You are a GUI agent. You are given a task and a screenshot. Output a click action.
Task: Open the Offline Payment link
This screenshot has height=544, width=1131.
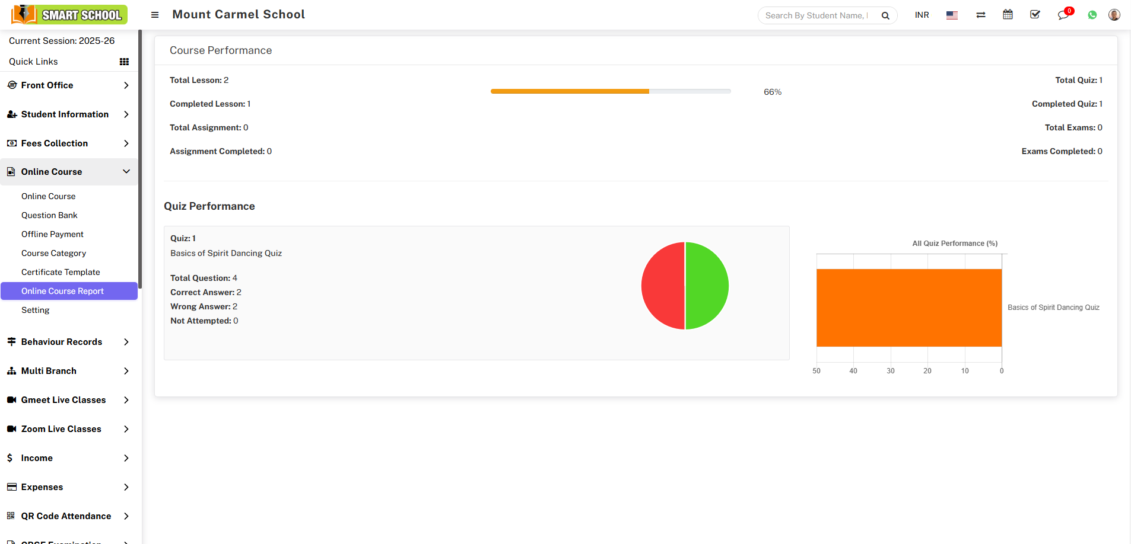click(52, 234)
